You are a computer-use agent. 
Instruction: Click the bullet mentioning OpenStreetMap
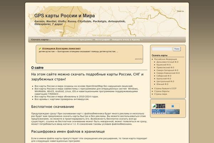pyautogui.click(x=84, y=86)
